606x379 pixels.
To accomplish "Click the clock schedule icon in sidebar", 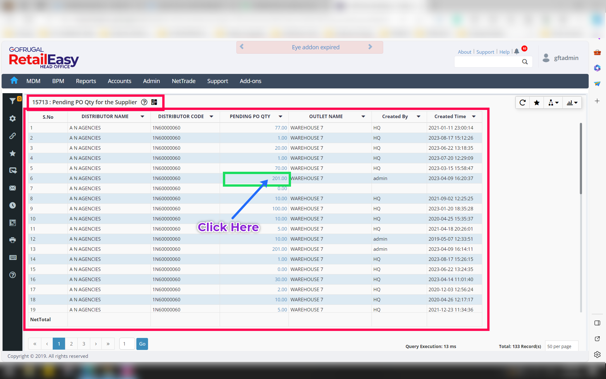I will coord(12,205).
